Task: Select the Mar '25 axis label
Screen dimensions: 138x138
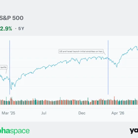Action: tap(8, 113)
